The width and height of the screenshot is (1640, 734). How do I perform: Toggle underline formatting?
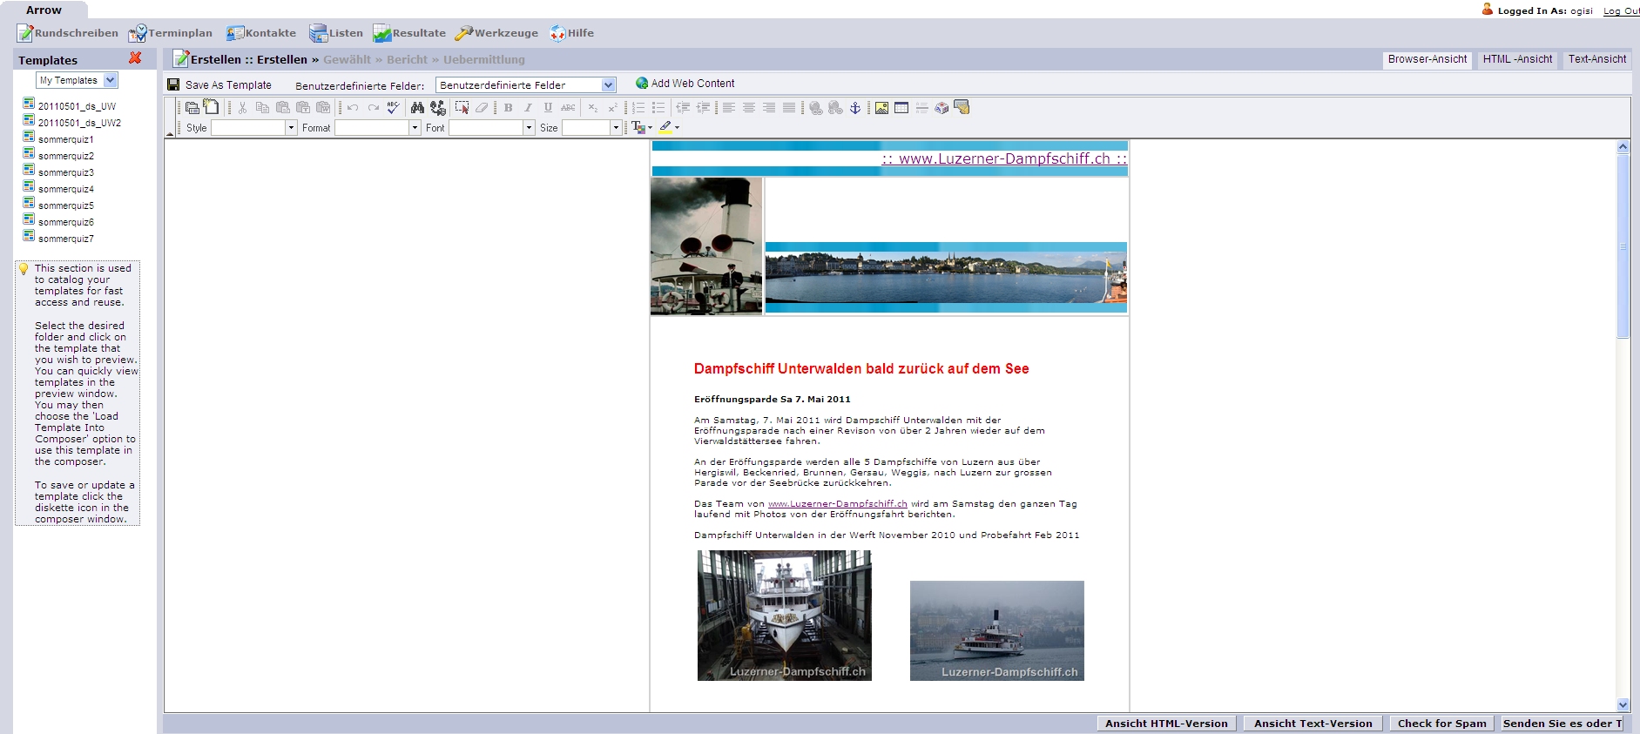pyautogui.click(x=548, y=108)
